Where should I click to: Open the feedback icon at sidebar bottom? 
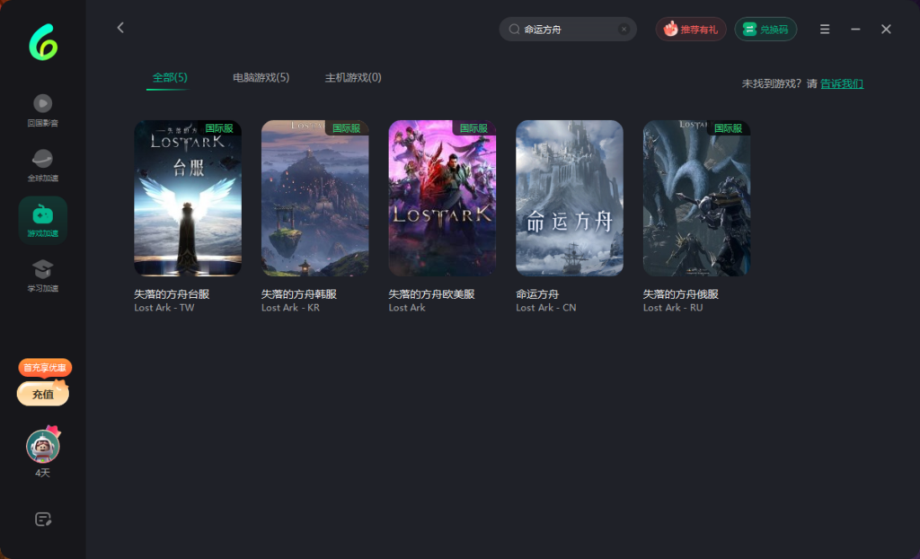coord(42,519)
